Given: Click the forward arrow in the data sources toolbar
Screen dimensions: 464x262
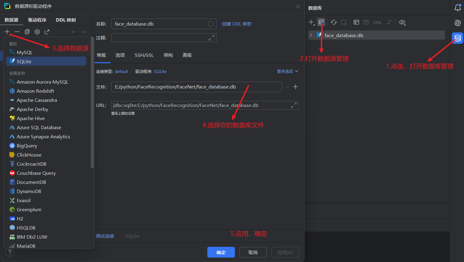Looking at the screenshot, I should pos(84,32).
